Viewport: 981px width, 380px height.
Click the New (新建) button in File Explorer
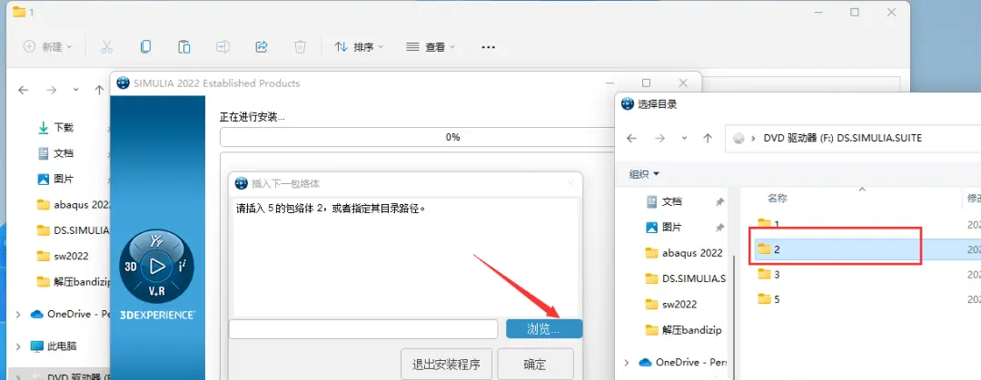coord(47,47)
